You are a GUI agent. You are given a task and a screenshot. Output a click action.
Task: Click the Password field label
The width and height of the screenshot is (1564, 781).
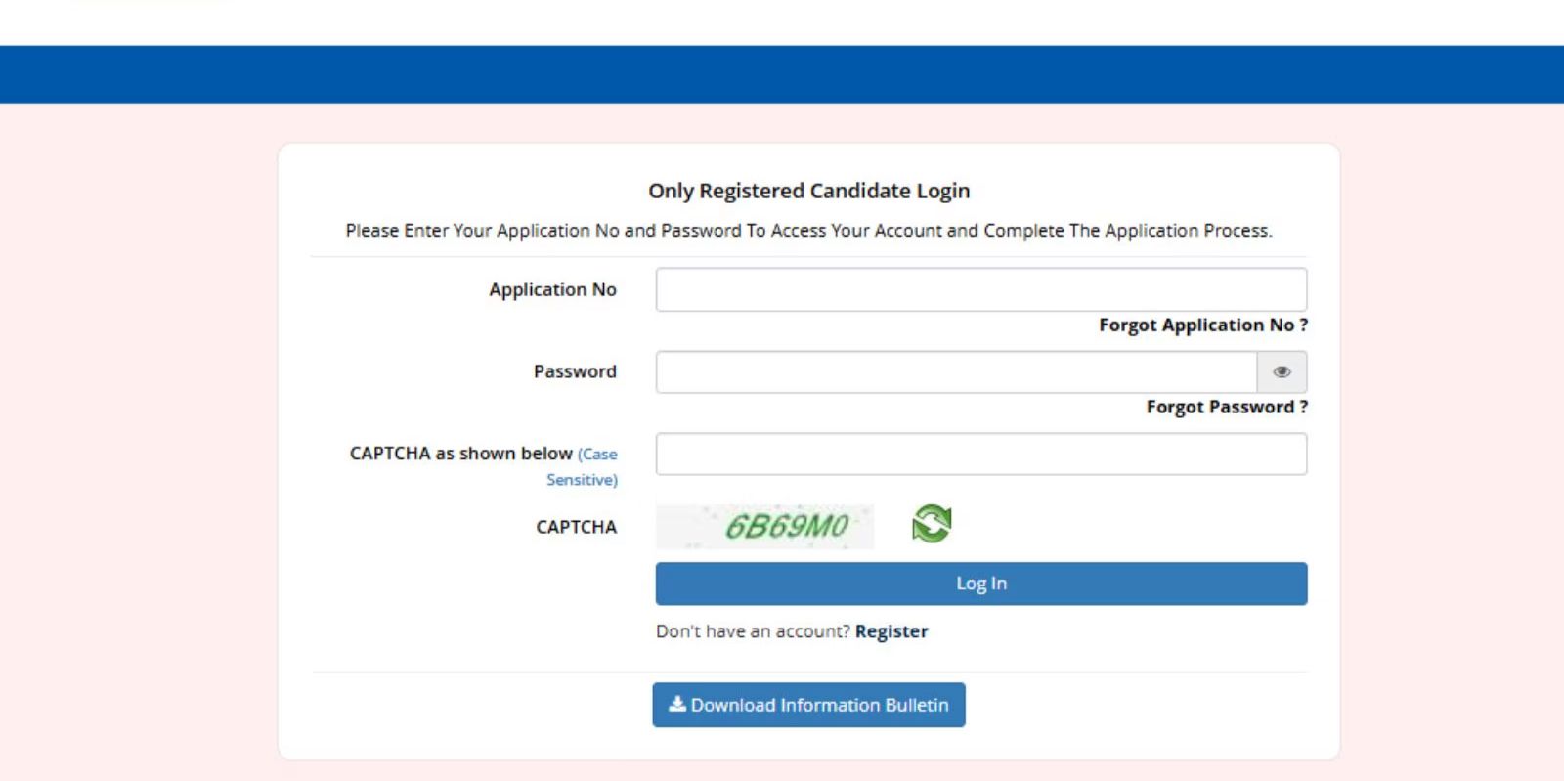pyautogui.click(x=575, y=372)
